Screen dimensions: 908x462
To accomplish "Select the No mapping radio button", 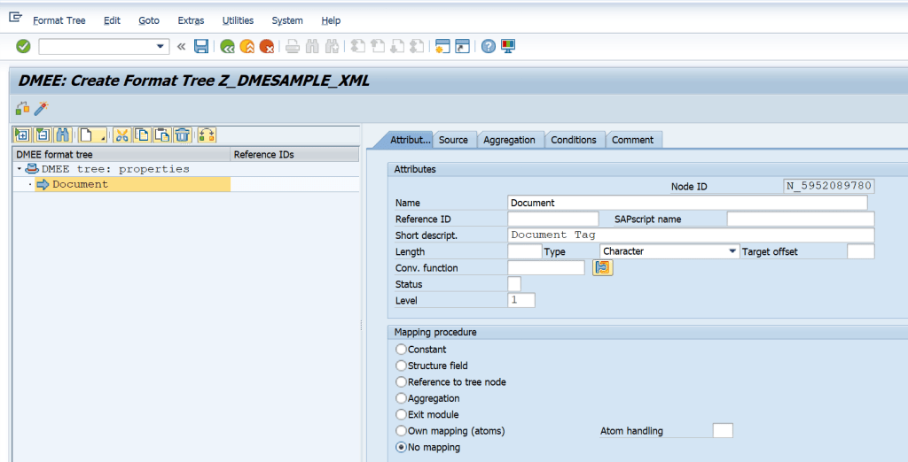I will (x=401, y=447).
